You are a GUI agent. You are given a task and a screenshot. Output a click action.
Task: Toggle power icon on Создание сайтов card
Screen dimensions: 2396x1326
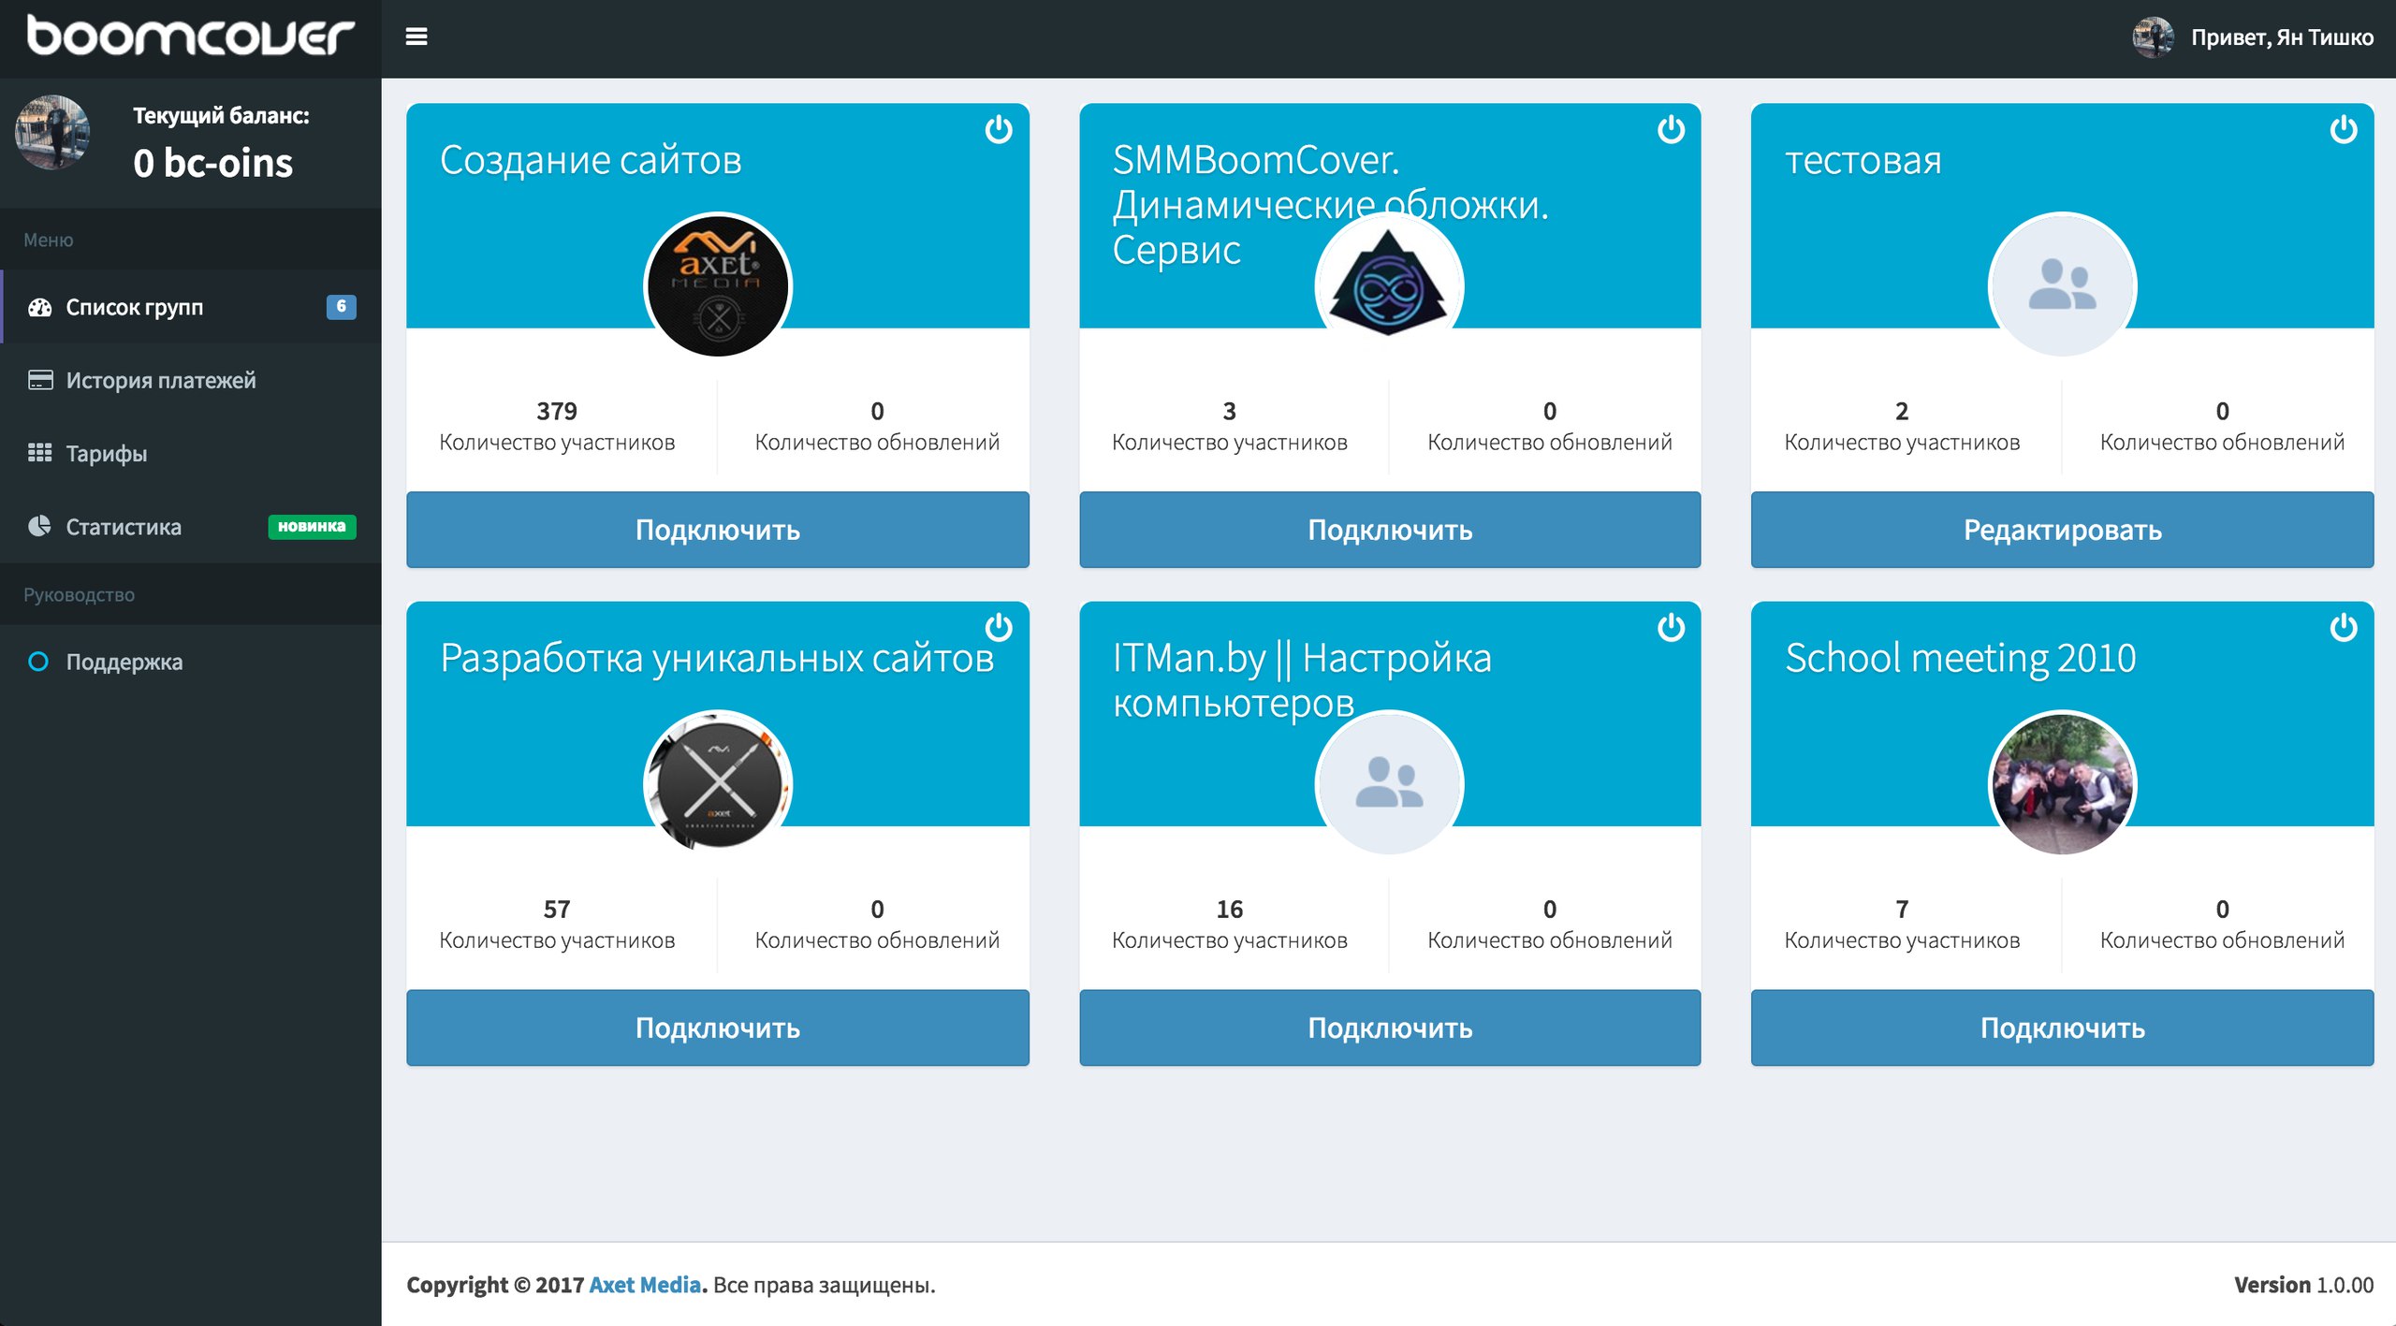click(x=999, y=129)
